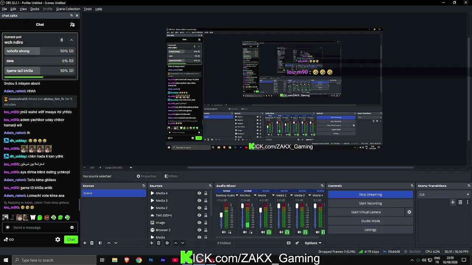This screenshot has width=472, height=265.
Task: Add a new scene with plus icon
Action: point(85,243)
